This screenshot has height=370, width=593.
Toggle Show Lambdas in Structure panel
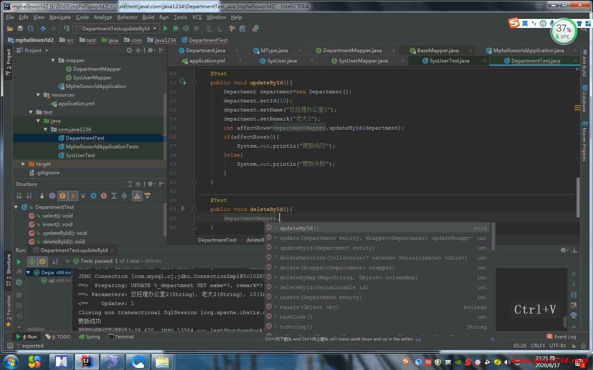point(104,196)
